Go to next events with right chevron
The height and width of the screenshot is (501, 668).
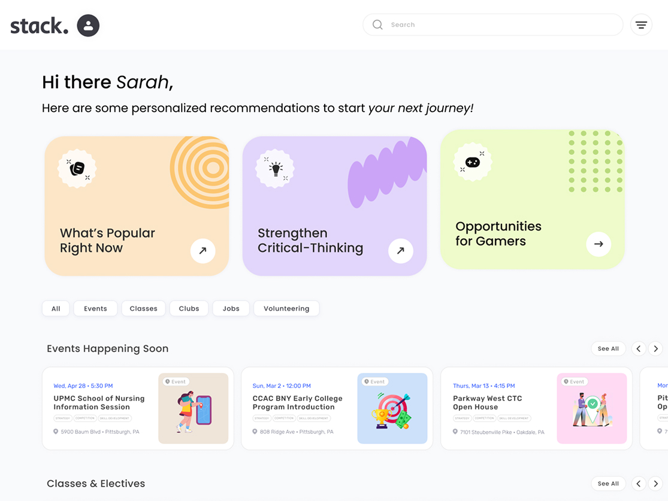coord(655,348)
